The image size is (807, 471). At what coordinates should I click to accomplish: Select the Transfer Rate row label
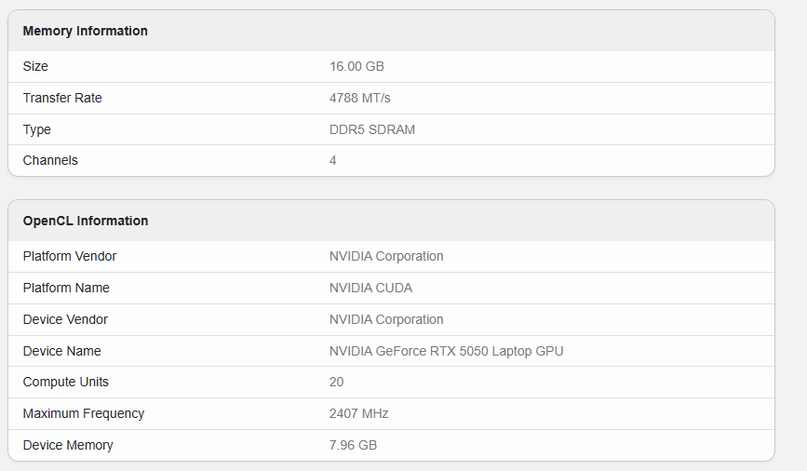[62, 98]
